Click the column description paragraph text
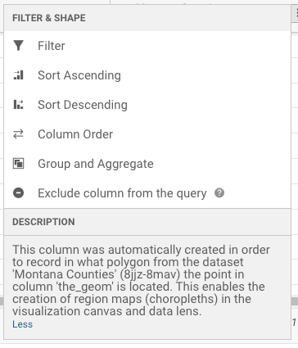 point(141,280)
